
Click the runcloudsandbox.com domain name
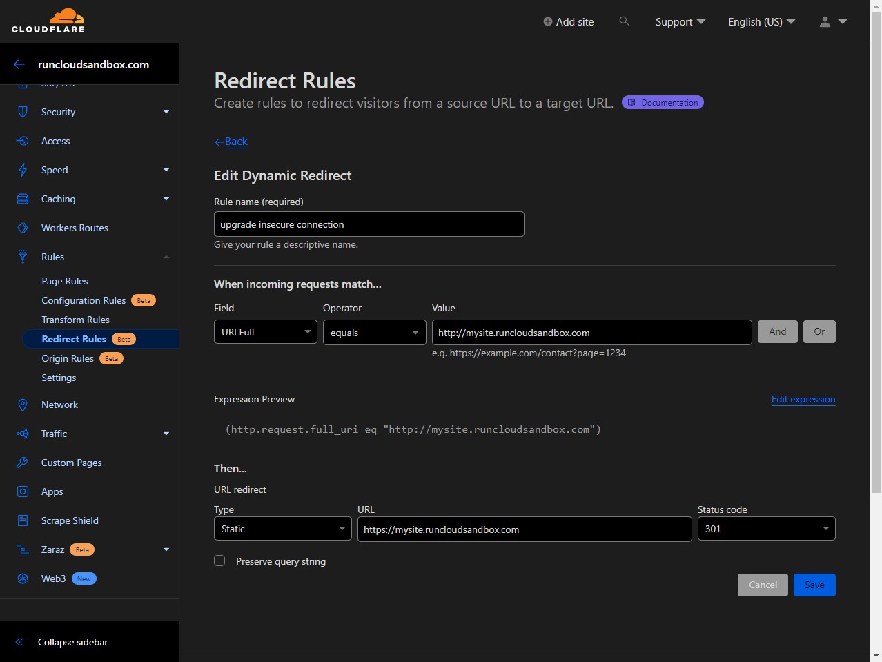(93, 64)
